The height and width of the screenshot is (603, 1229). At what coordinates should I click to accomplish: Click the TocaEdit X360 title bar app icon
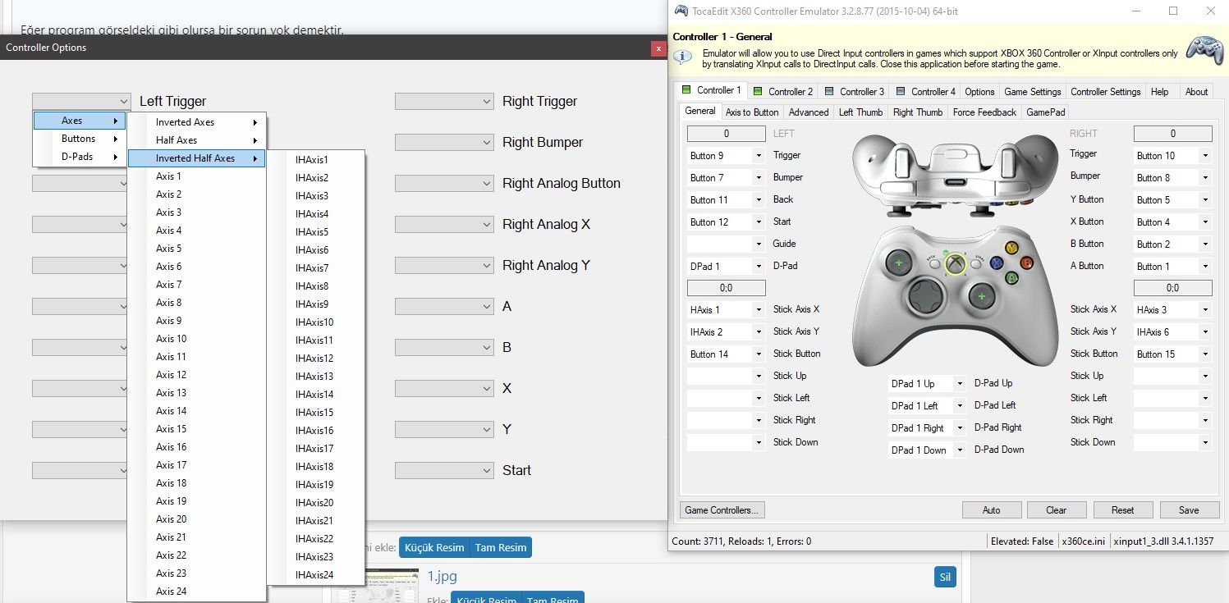click(681, 11)
